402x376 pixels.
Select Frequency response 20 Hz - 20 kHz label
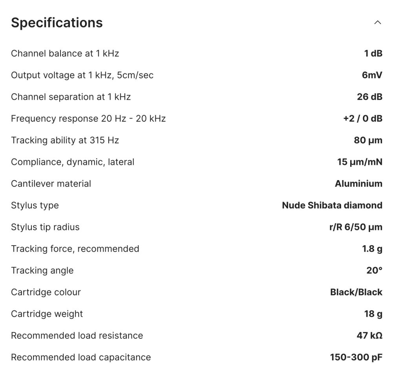pyautogui.click(x=88, y=119)
